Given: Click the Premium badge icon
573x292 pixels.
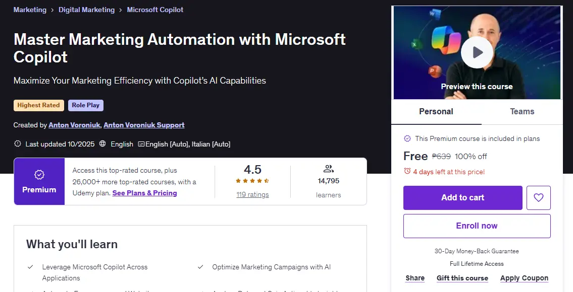Looking at the screenshot, I should pos(39,175).
